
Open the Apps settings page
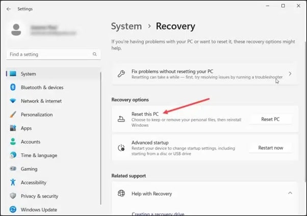point(26,128)
